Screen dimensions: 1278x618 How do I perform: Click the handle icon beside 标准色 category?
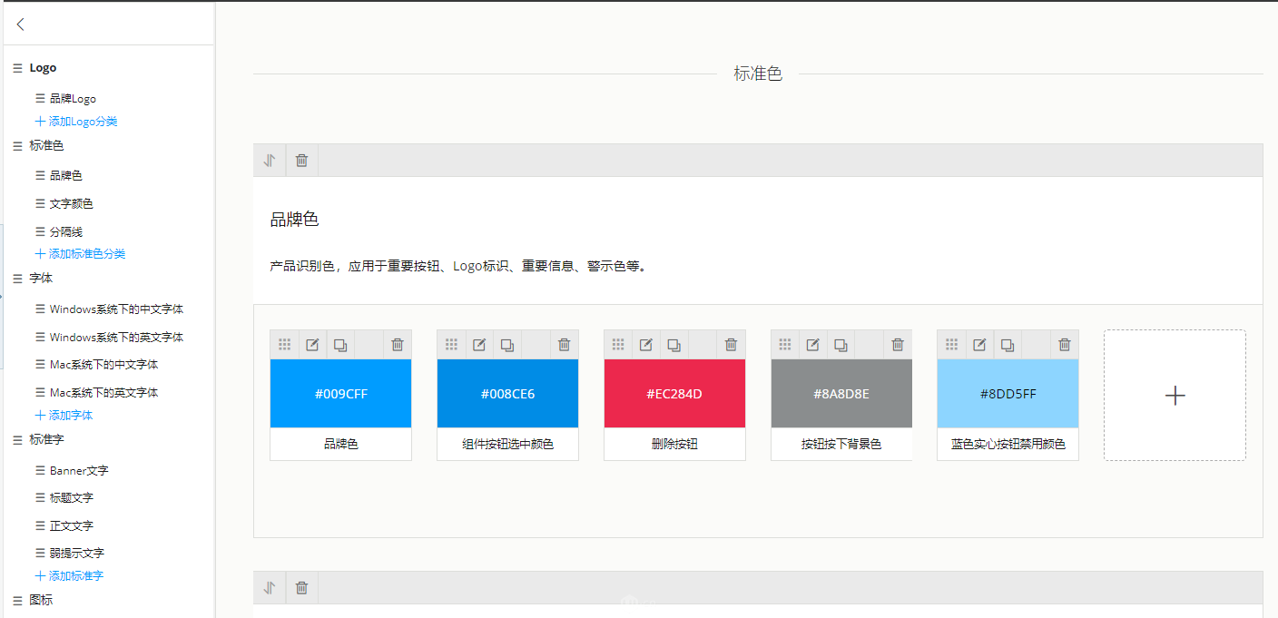(x=17, y=145)
